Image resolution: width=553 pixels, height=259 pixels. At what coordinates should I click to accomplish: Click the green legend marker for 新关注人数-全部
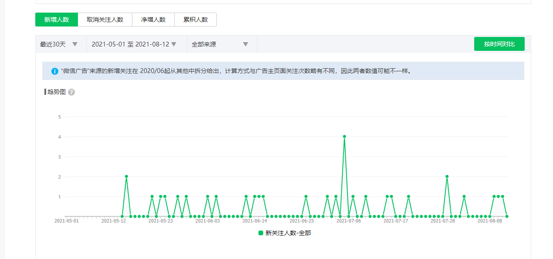(261, 233)
